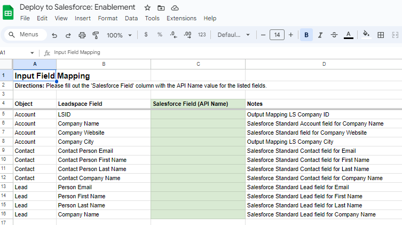This screenshot has height=225, width=402.
Task: Format as currency with dollar icon
Action: pyautogui.click(x=146, y=35)
